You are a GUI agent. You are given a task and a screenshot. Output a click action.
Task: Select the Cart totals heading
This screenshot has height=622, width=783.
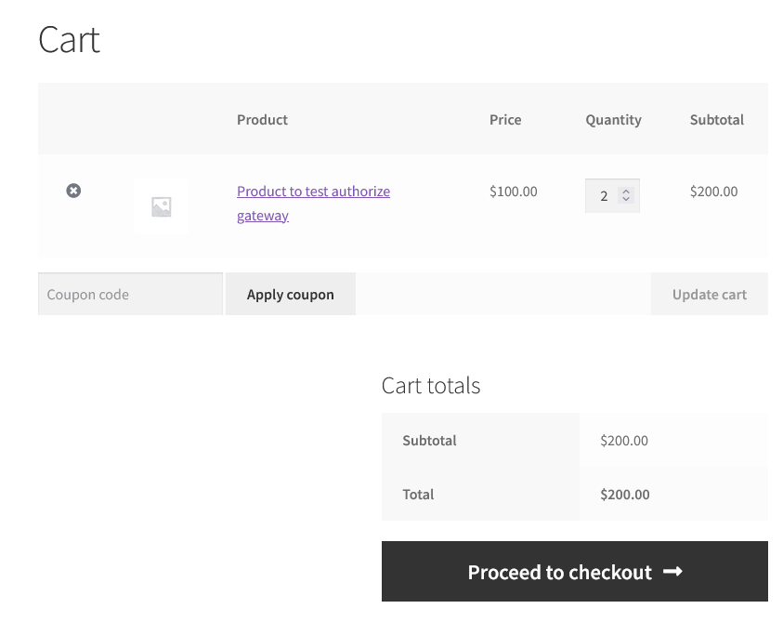(430, 386)
